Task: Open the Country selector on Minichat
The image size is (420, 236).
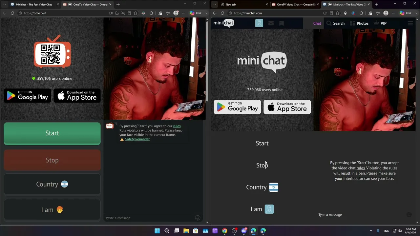Action: click(262, 187)
